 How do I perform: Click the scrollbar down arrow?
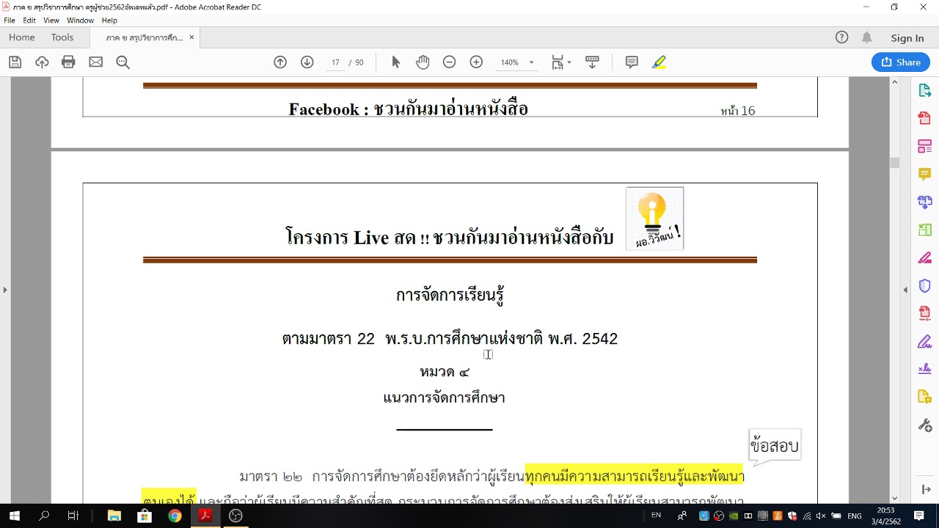pyautogui.click(x=894, y=498)
